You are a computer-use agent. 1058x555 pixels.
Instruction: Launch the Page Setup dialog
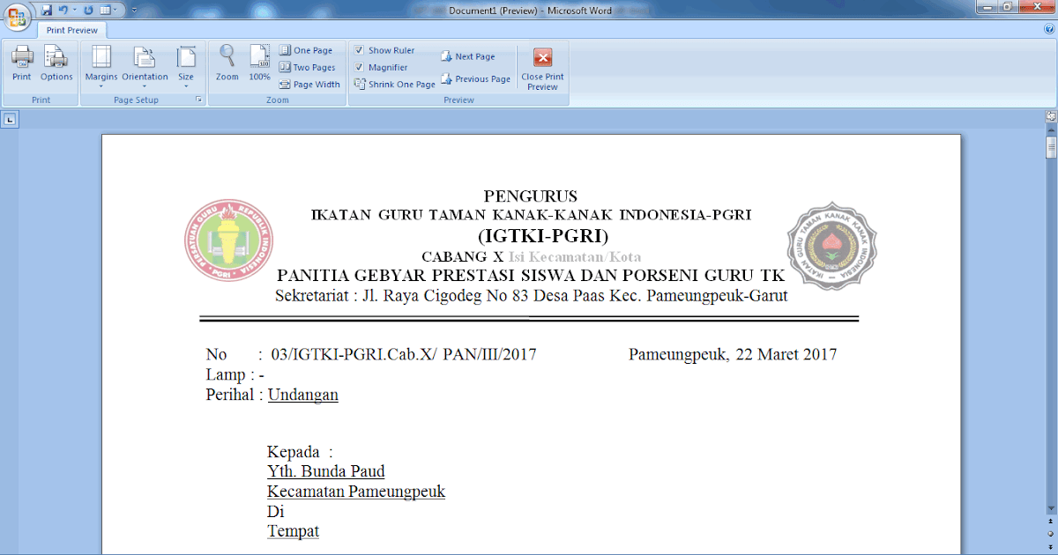click(x=199, y=100)
